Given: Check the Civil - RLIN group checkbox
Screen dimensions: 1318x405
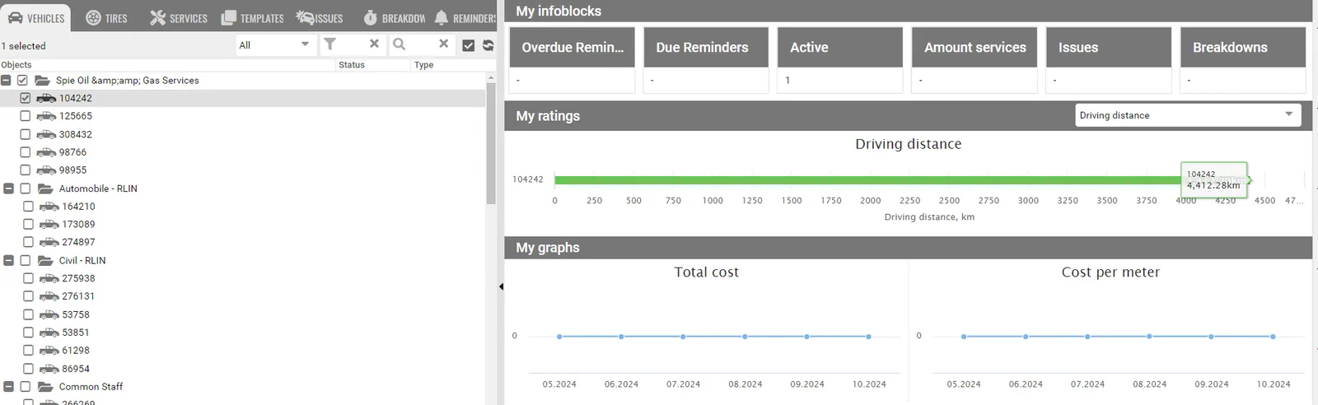Looking at the screenshot, I should pos(26,260).
